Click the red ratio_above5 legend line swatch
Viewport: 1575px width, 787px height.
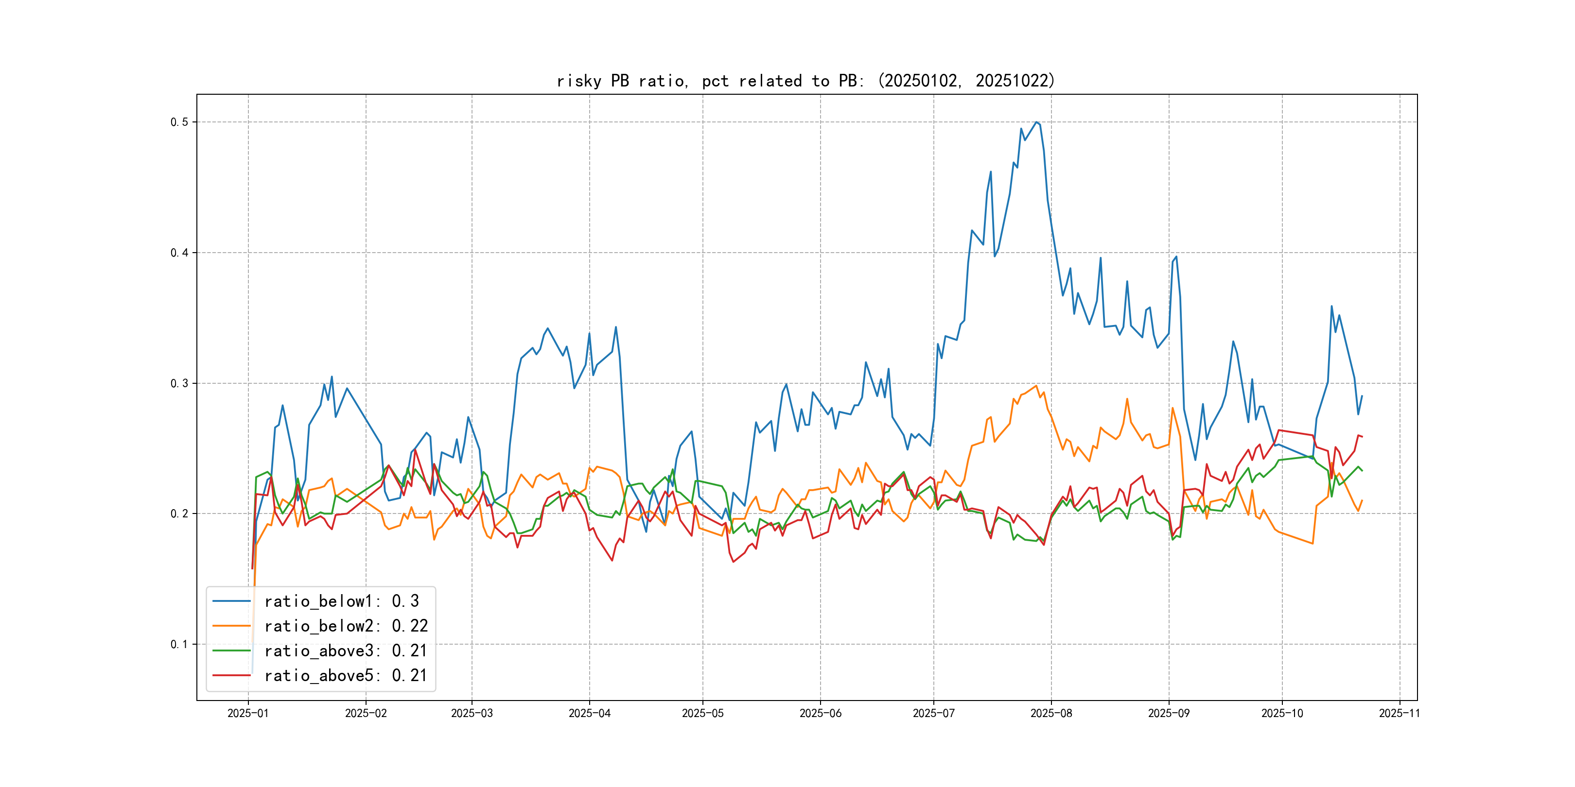click(x=231, y=675)
